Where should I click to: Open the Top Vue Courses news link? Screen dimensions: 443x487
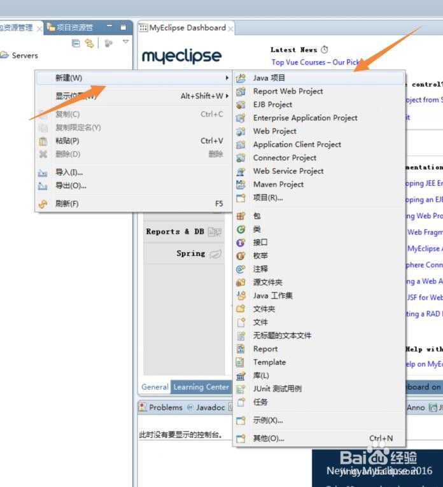[315, 62]
